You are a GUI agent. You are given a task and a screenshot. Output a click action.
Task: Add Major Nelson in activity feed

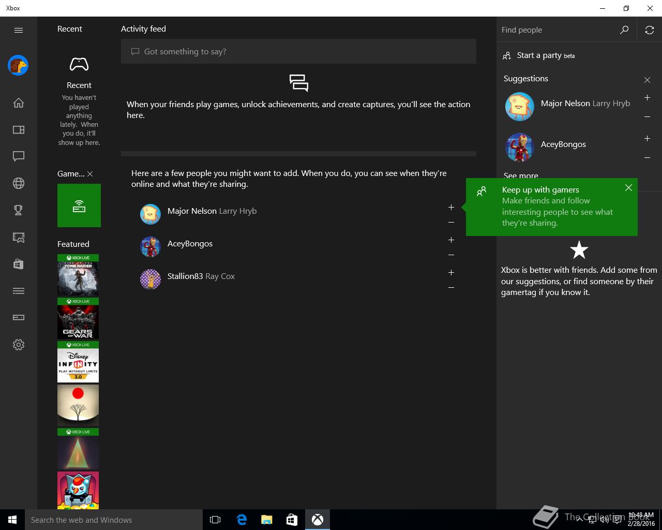coord(451,208)
